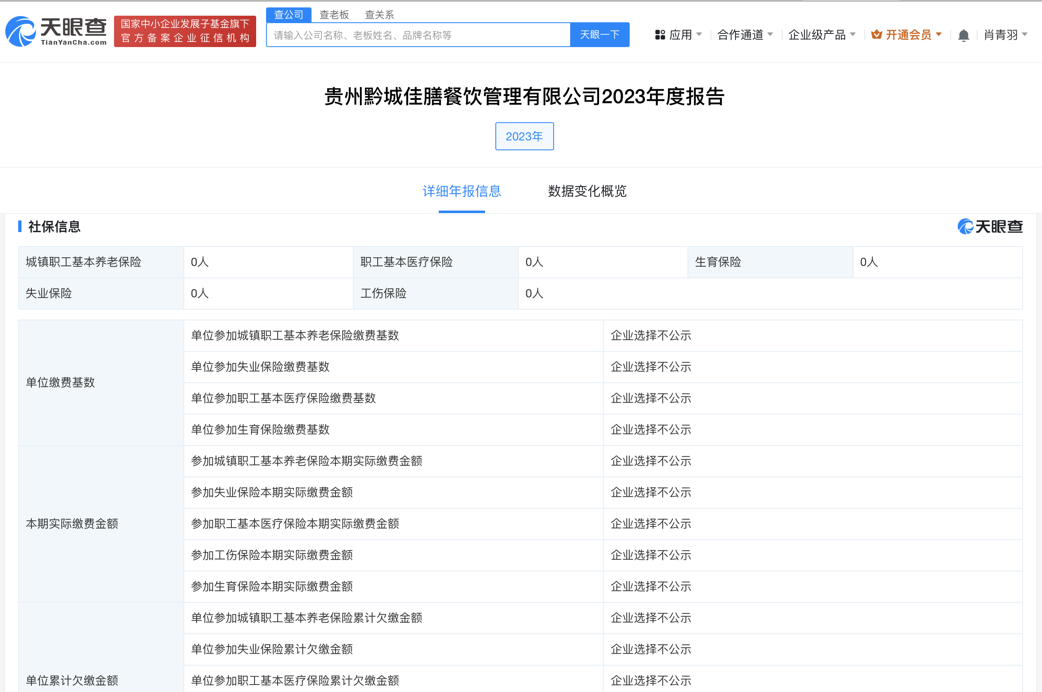Switch to the 查老板 search tab
This screenshot has width=1042, height=692.
pyautogui.click(x=334, y=14)
